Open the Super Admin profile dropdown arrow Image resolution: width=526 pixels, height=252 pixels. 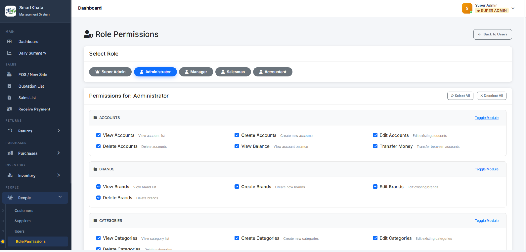coord(513,8)
